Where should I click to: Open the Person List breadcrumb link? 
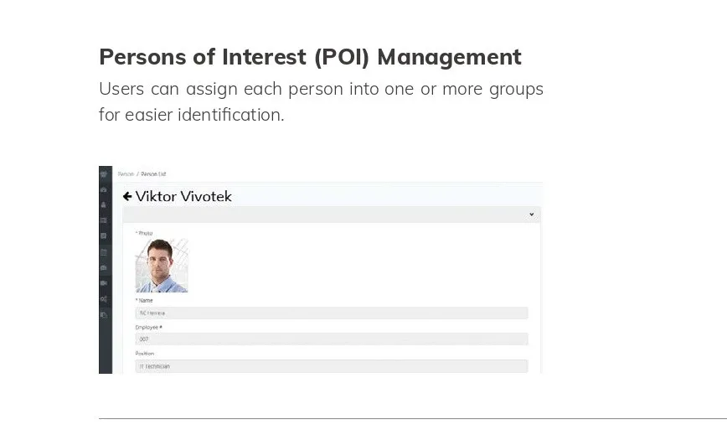pos(153,174)
